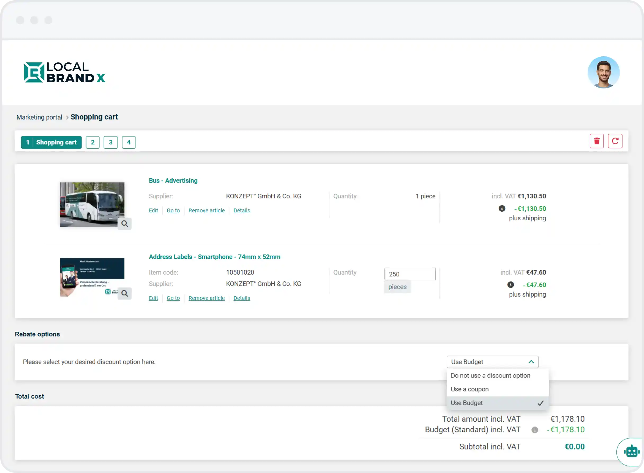The width and height of the screenshot is (644, 473).
Task: Click magnifier icon on bus advertising image
Action: pos(124,223)
